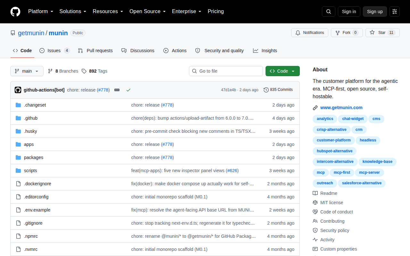Viewport: 410px width, 256px height.
Task: Select the mcp-server topic tag
Action: [x=369, y=172]
